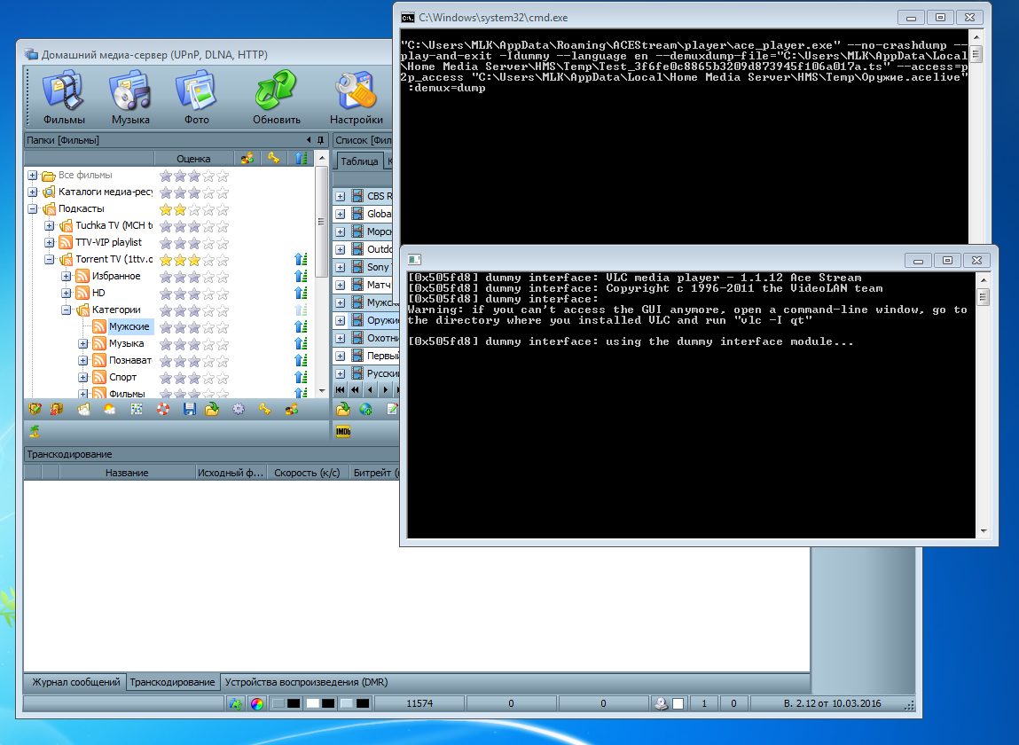
Task: Open the Фото media section
Action: [197, 98]
